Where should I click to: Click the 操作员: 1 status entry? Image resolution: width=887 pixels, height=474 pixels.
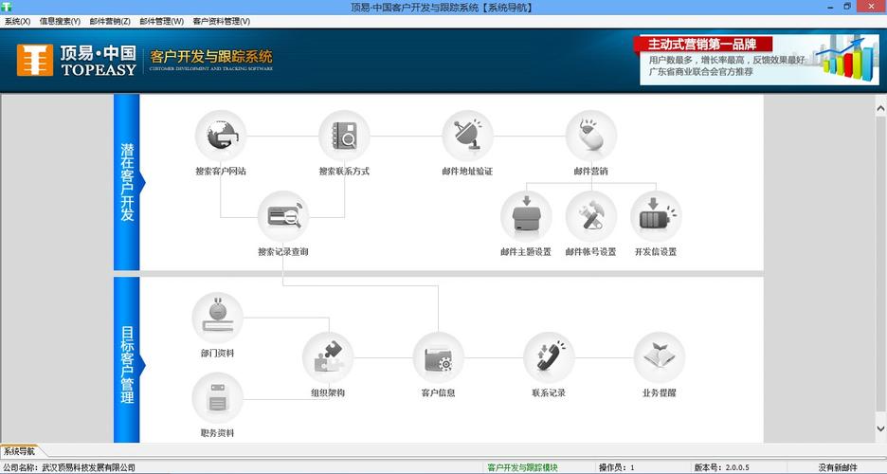(x=617, y=467)
